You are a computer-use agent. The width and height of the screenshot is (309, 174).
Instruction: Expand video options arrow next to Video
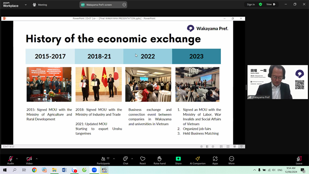[x=37, y=159]
